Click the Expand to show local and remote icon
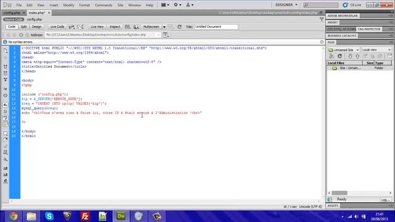 click(389, 56)
